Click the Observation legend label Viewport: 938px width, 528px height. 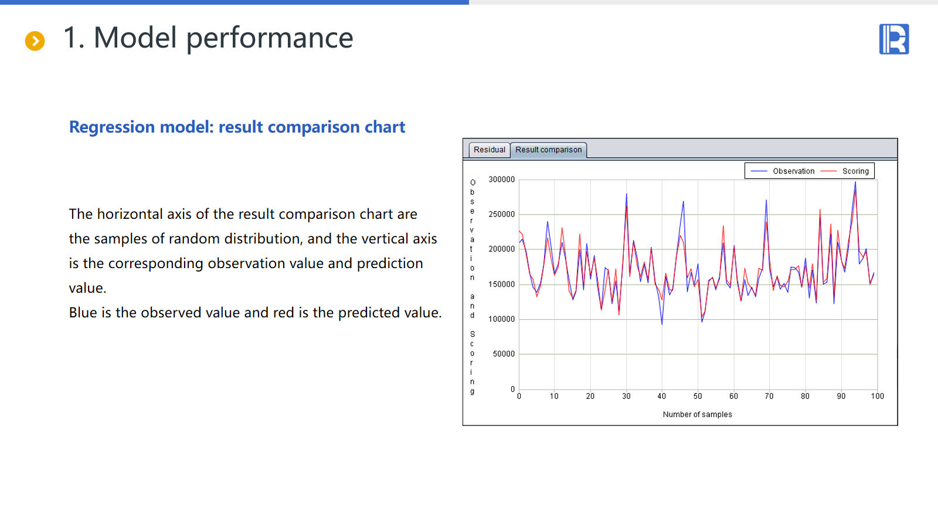pyautogui.click(x=793, y=171)
